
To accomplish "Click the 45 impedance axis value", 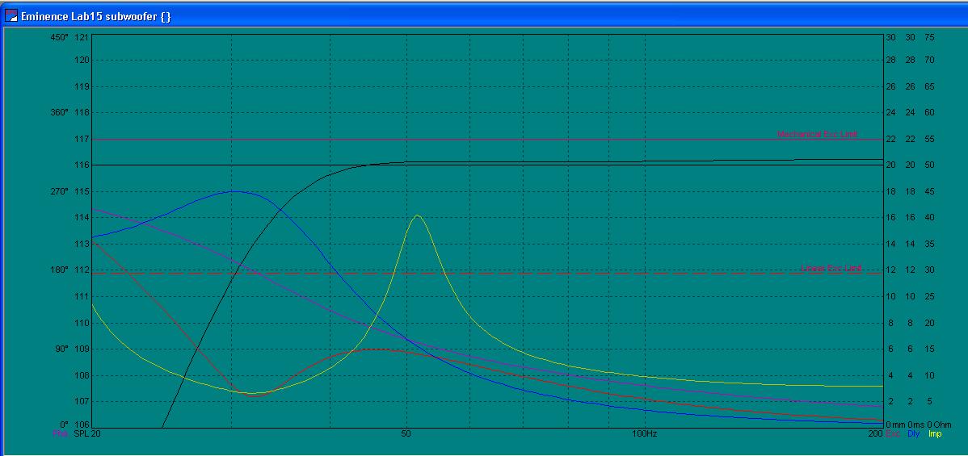I will 929,191.
